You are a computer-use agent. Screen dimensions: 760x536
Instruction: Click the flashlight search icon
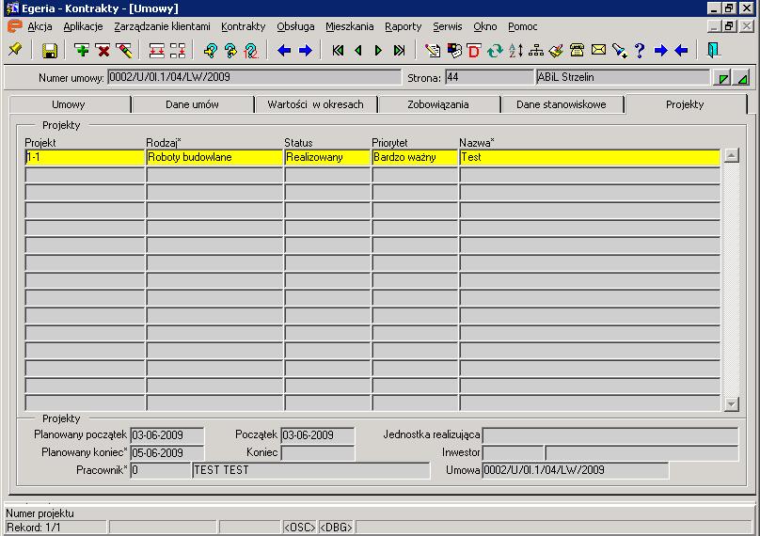click(619, 50)
